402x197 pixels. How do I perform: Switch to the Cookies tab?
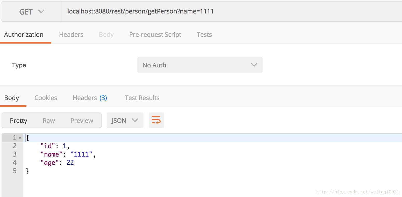click(x=46, y=98)
